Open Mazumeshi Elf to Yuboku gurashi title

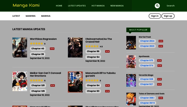pos(100,74)
